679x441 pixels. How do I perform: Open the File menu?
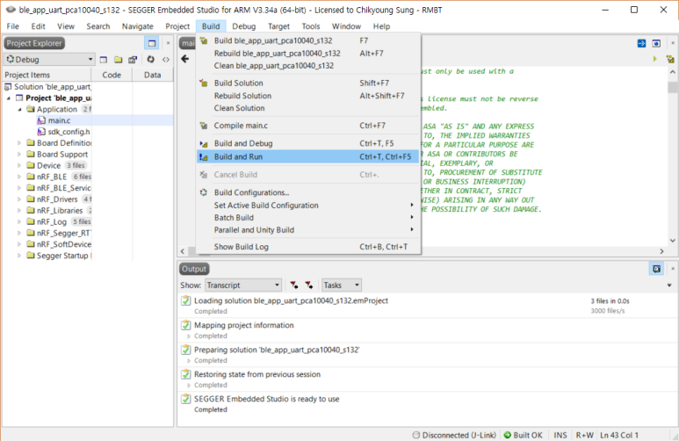(x=12, y=26)
